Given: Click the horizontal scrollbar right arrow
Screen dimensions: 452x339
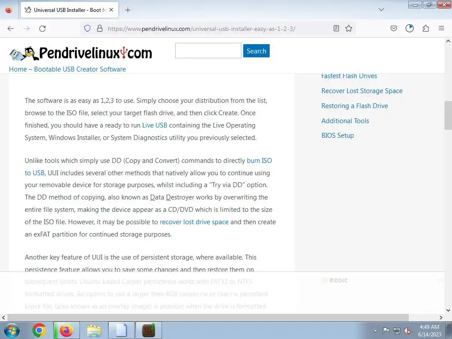Looking at the screenshot, I should [x=441, y=317].
